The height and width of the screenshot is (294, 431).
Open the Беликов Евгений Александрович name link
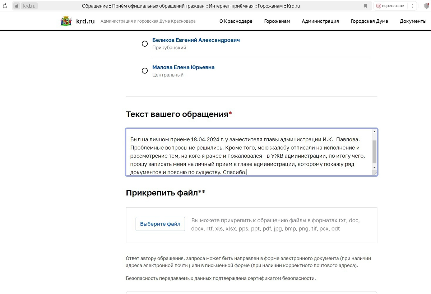196,40
